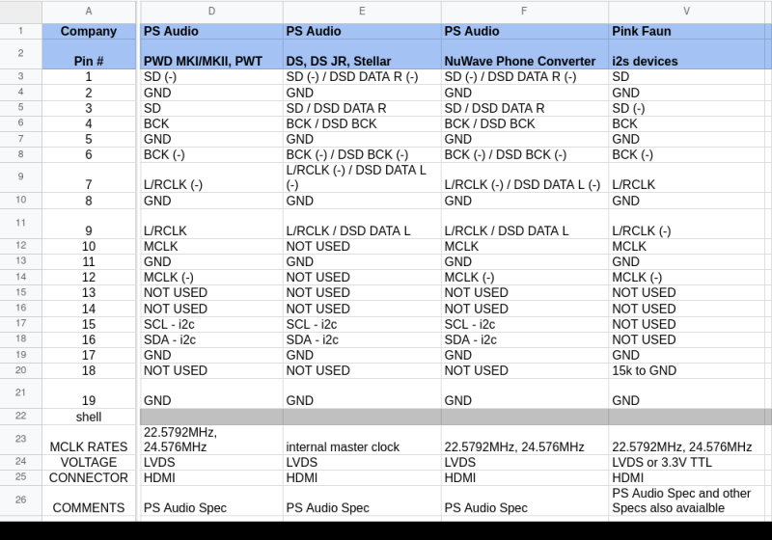Click the select-all corner box
772x540 pixels.
point(20,12)
